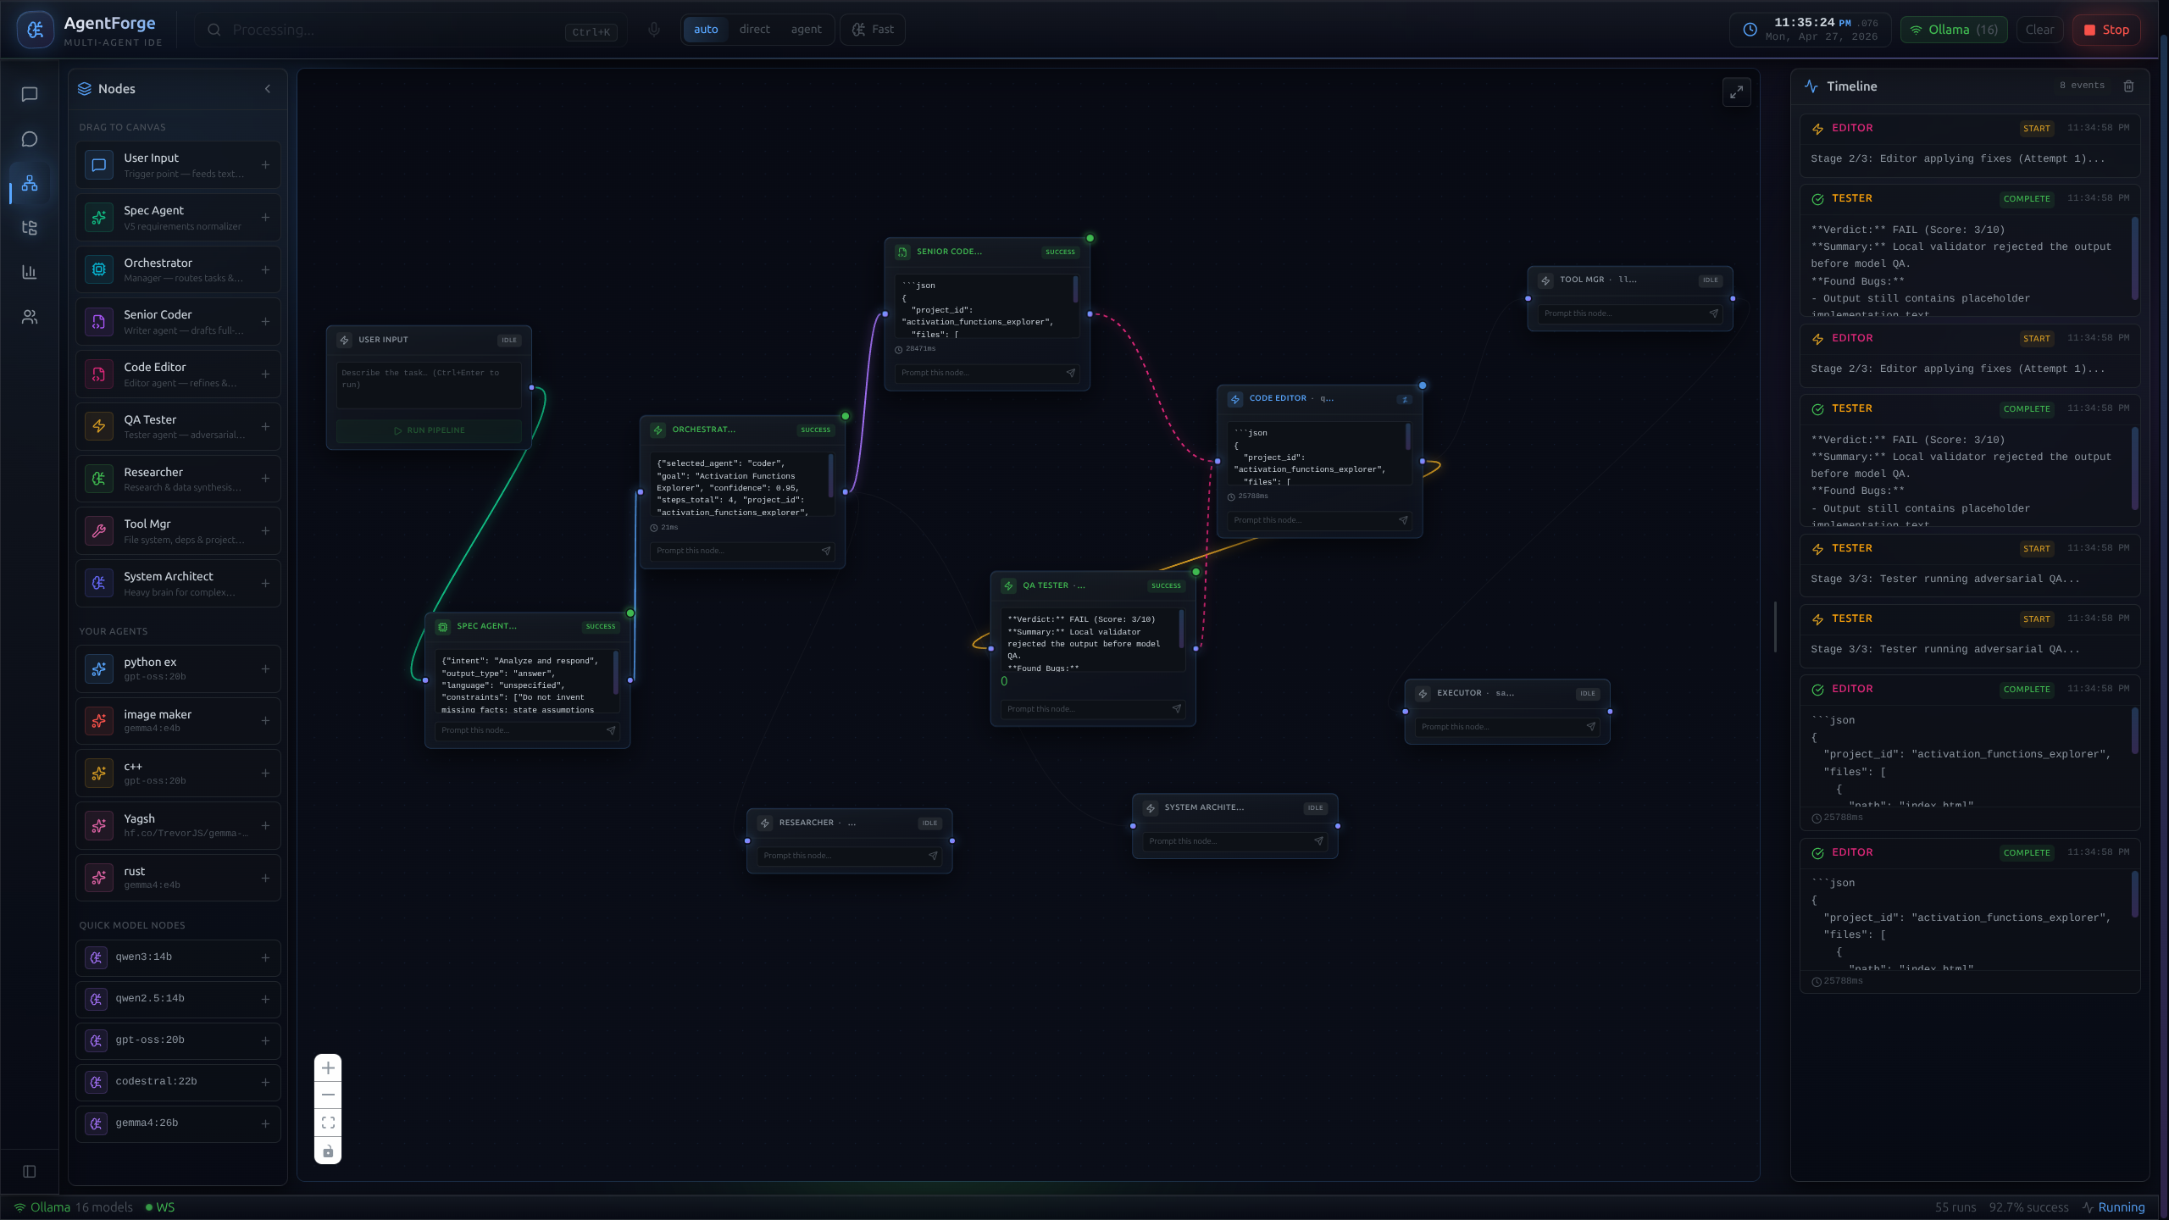Viewport: 2169px width, 1220px height.
Task: Add QA Tester node with plus
Action: 265,427
